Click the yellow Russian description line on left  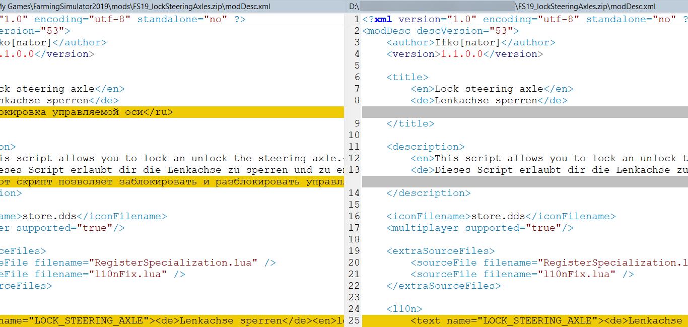pos(171,181)
